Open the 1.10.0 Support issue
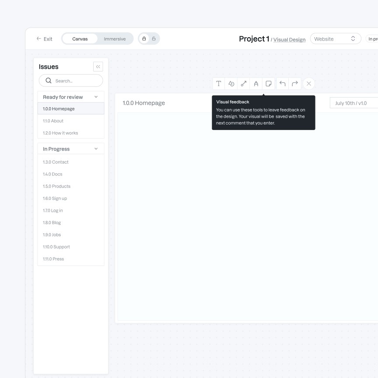Screen dimensions: 378x378 (71, 247)
